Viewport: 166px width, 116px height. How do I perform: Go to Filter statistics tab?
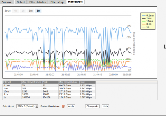pos(38,2)
